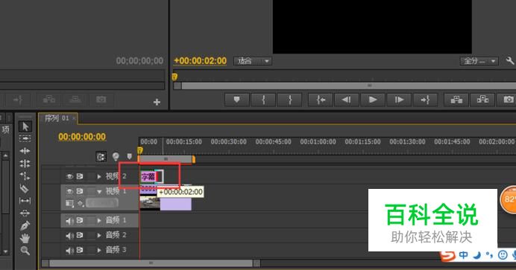Add a marker in the timeline header
This screenshot has height=270, width=516.
click(129, 156)
